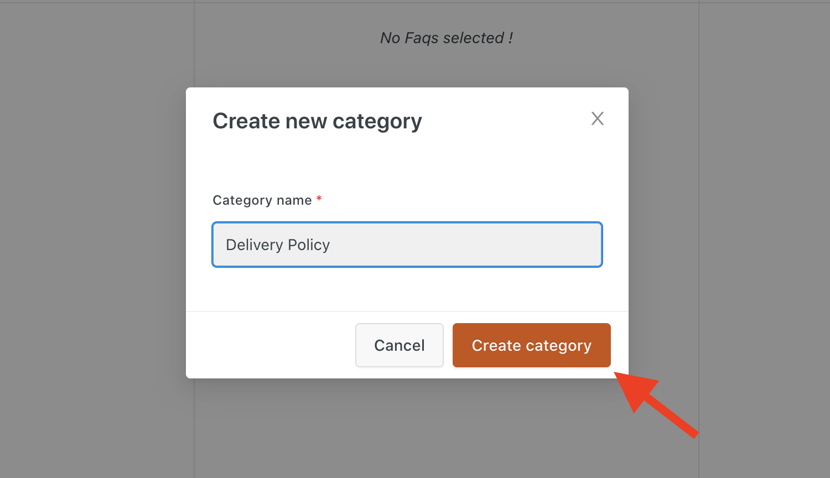The height and width of the screenshot is (478, 830).
Task: Cancel creating the new category
Action: (x=400, y=345)
